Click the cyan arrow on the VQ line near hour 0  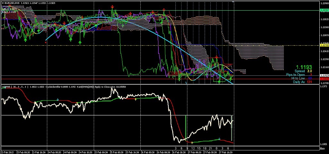point(219,139)
